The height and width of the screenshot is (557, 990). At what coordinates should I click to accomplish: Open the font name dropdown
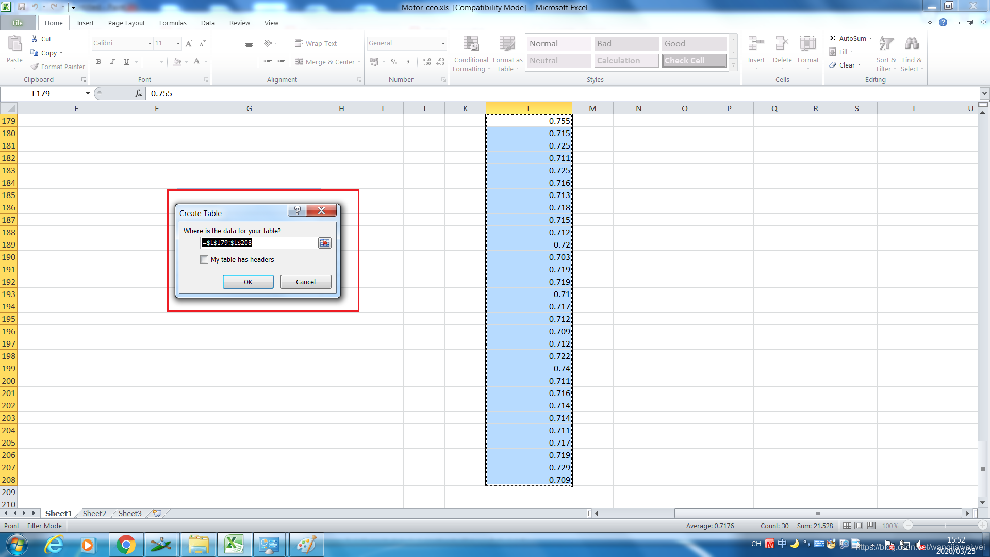click(149, 43)
